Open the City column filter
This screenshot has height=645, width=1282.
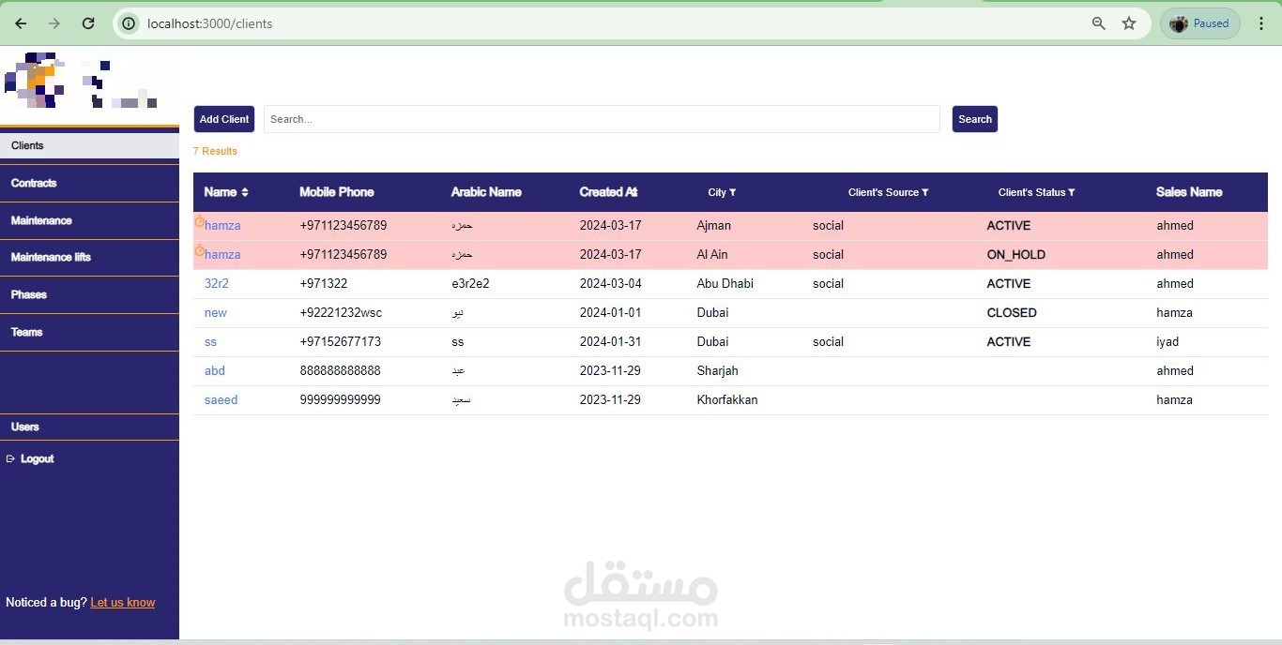736,192
